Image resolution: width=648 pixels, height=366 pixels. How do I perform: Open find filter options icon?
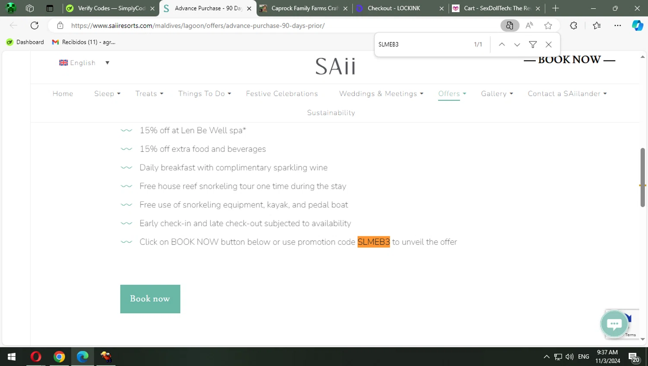(533, 45)
